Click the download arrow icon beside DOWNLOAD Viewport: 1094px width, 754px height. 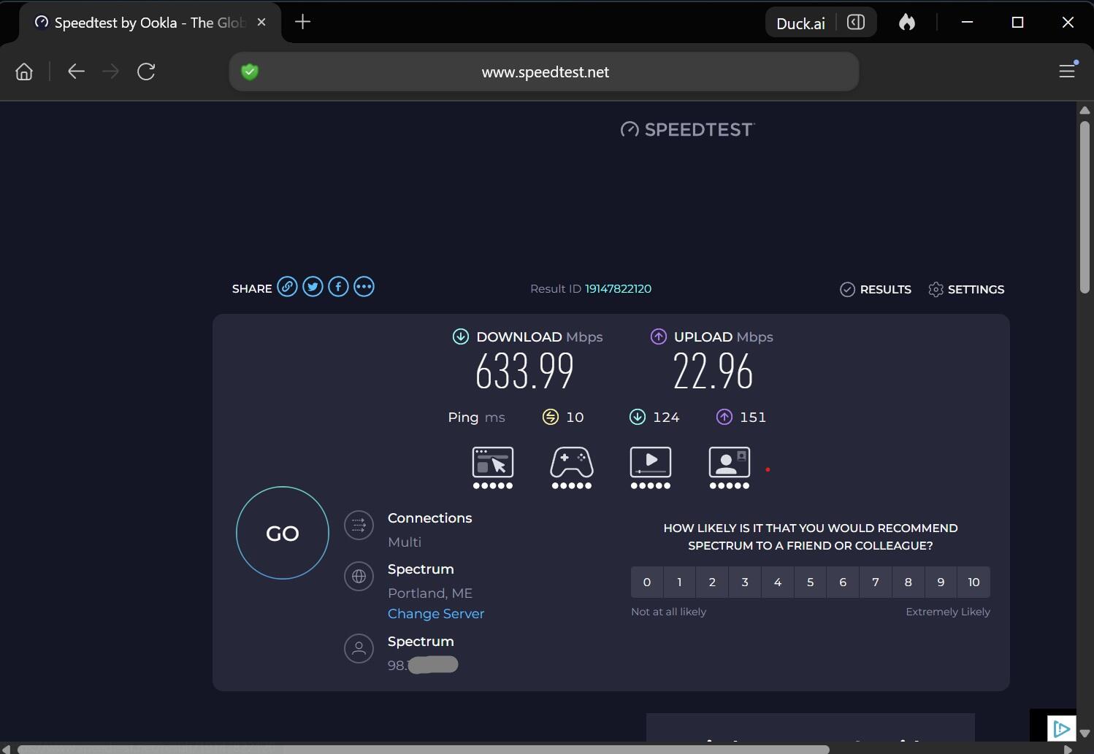pos(461,336)
